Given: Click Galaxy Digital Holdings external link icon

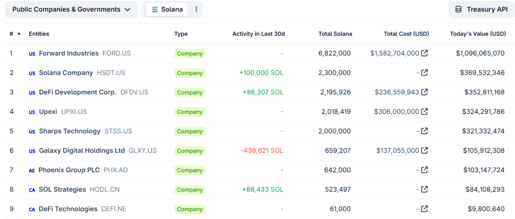Looking at the screenshot, I should 424,150.
